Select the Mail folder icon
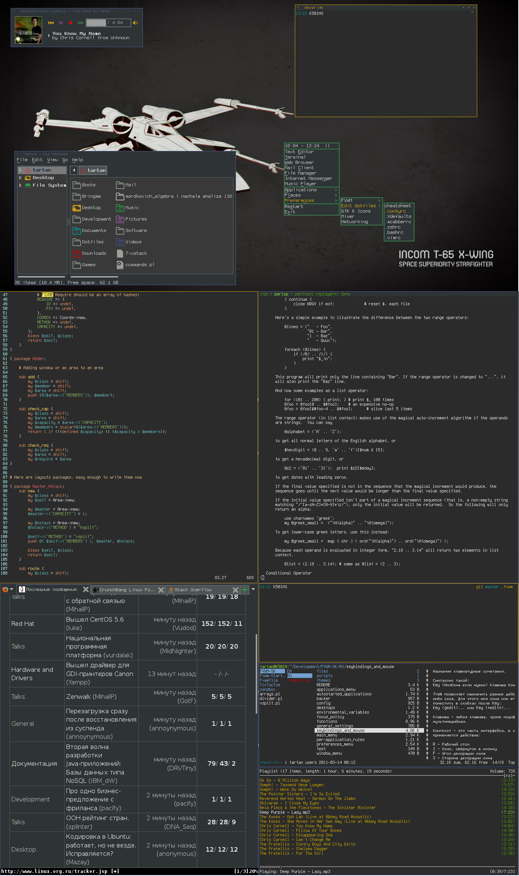The width and height of the screenshot is (519, 876). 120,185
